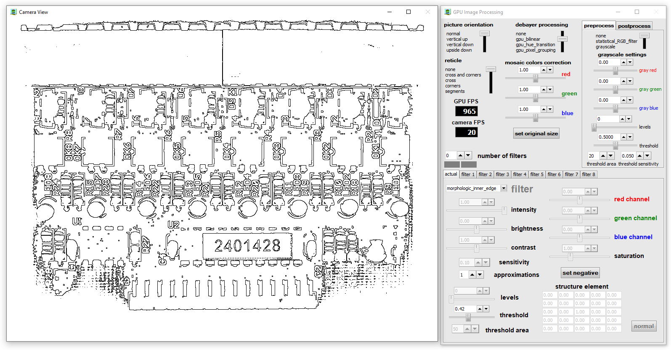
Task: Open the filter 3 tab
Action: click(x=502, y=174)
